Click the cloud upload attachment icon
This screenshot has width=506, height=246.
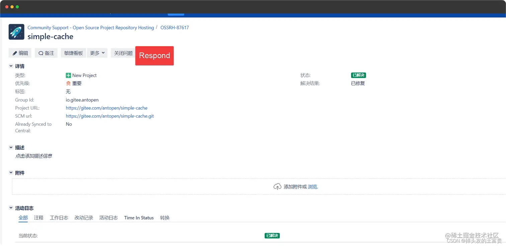click(x=277, y=187)
